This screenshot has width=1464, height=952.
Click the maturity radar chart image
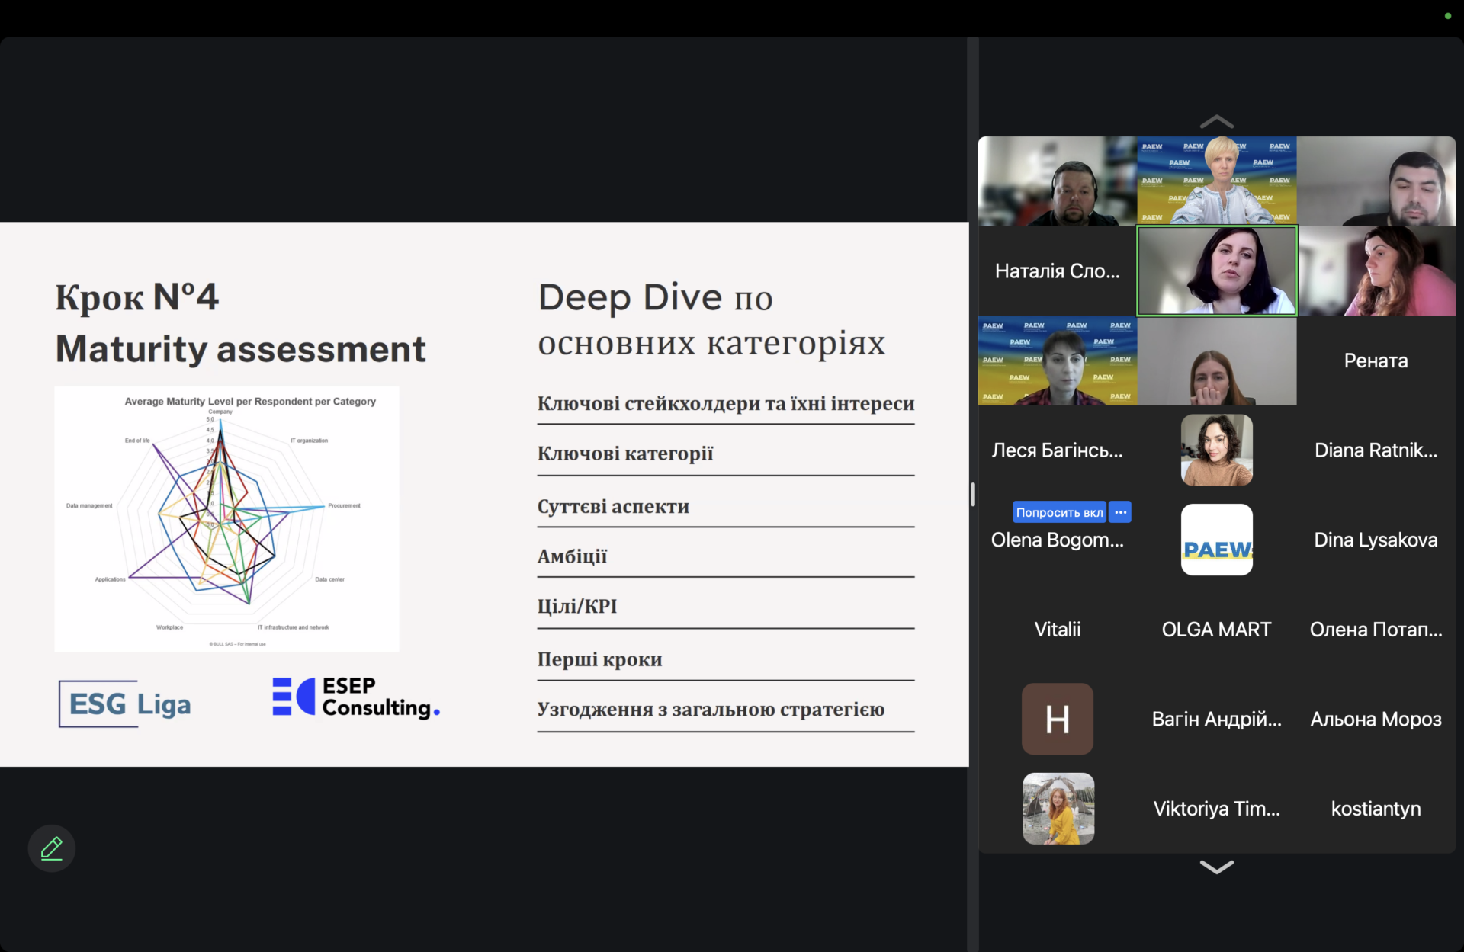226,518
